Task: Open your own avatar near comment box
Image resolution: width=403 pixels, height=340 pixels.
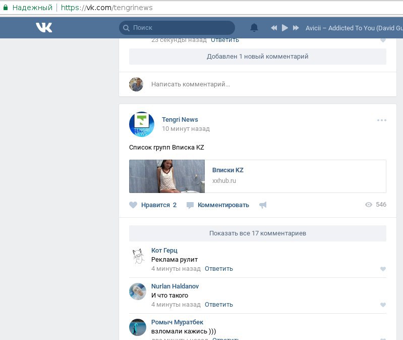Action: [x=136, y=84]
